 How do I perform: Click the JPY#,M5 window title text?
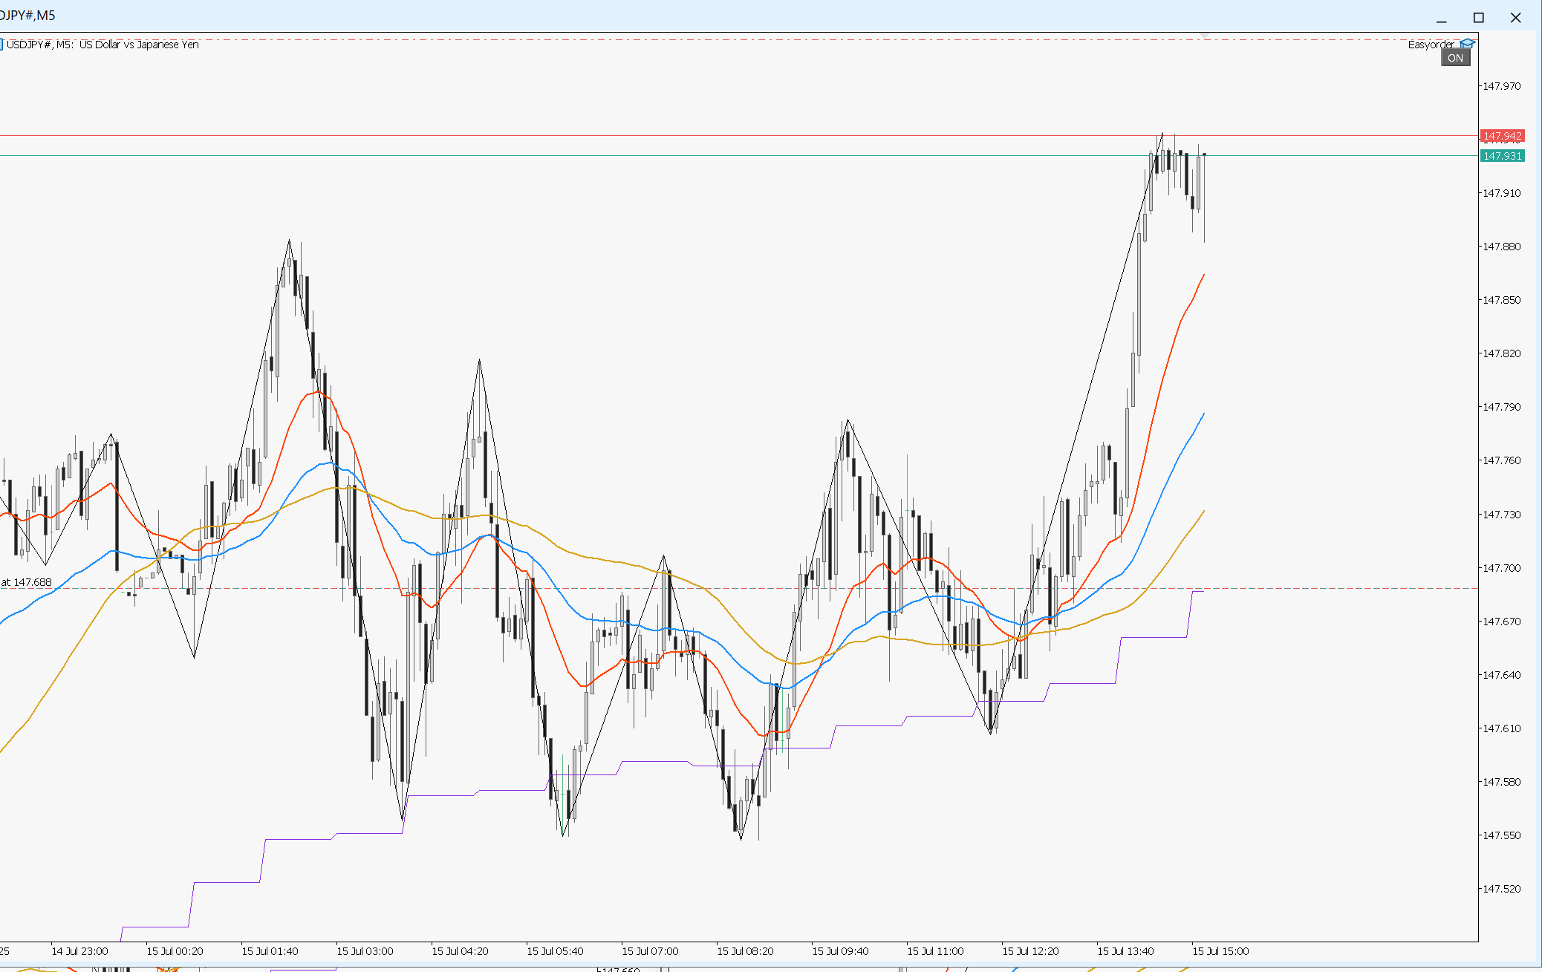[28, 16]
